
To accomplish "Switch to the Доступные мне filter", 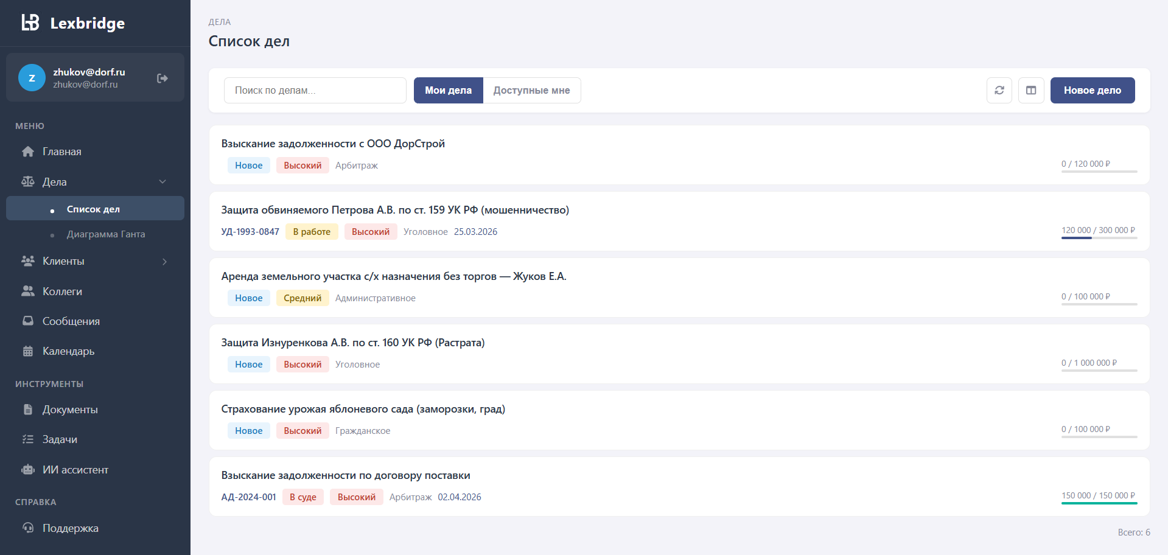I will 531,90.
